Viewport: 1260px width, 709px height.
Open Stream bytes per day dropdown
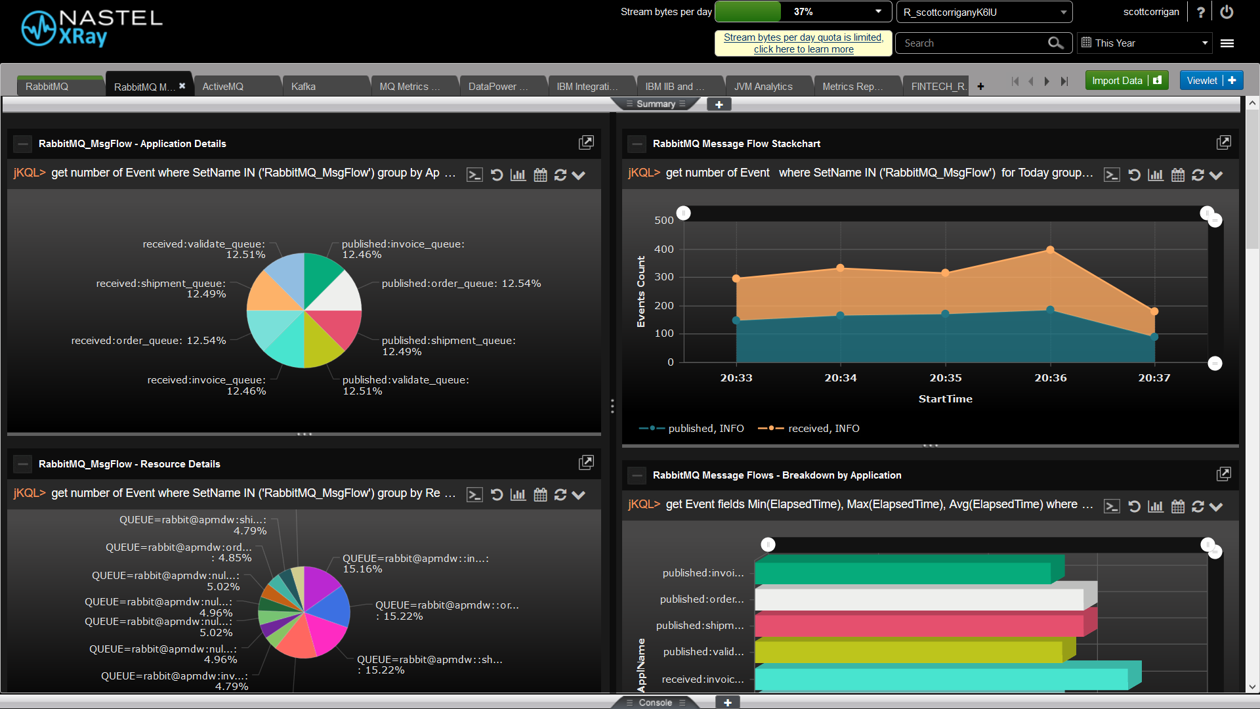tap(878, 12)
